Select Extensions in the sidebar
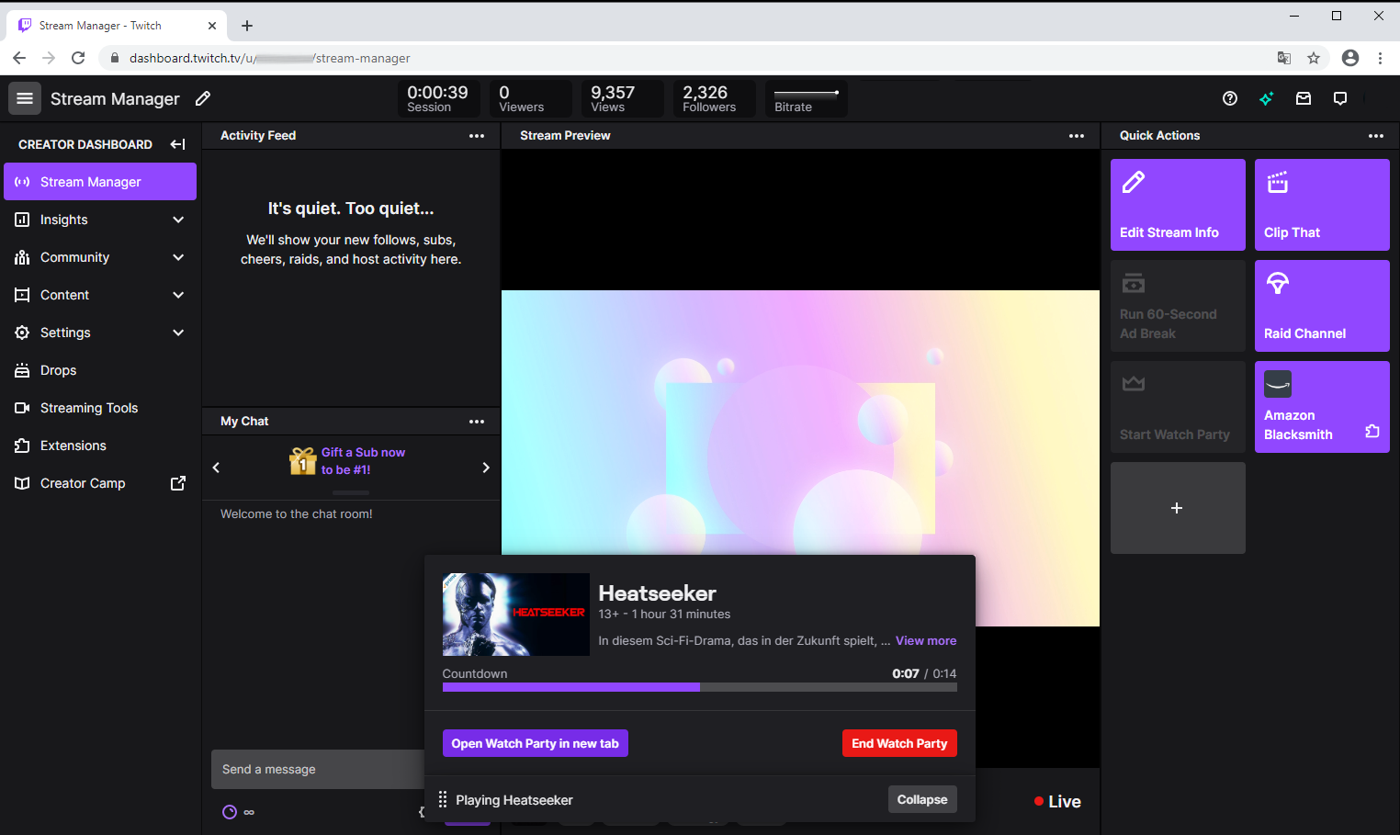The height and width of the screenshot is (835, 1400). pyautogui.click(x=73, y=446)
